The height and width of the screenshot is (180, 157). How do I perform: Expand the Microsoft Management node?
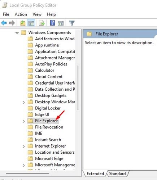[x=24, y=166]
